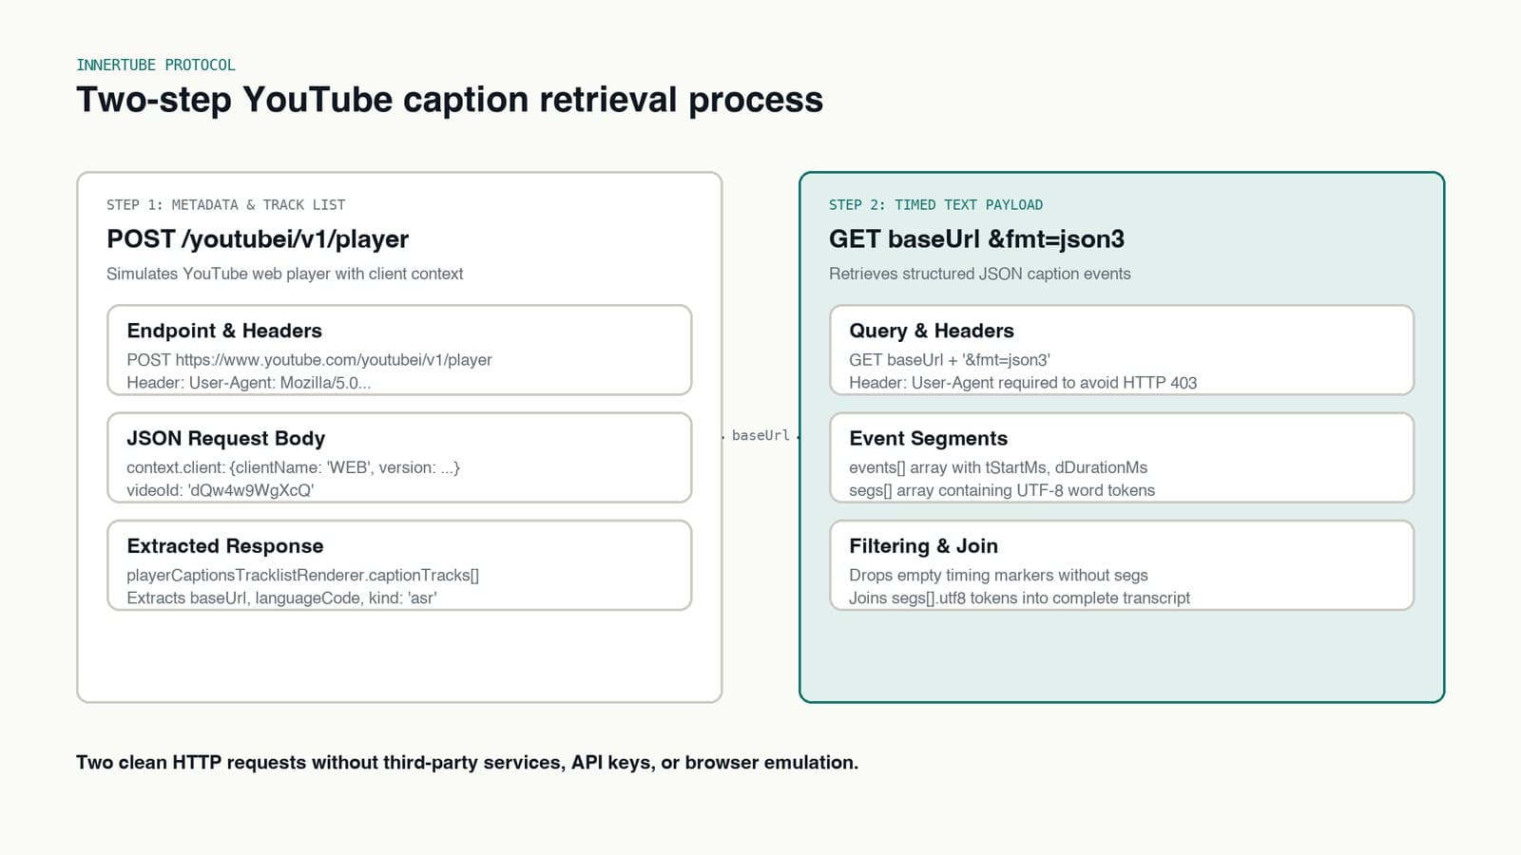
Task: Click the 'Extracted Response' card title
Action: pos(225,546)
